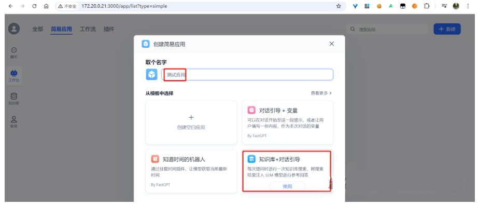The height and width of the screenshot is (206, 479).
Task: Open the browser extensions puzzle icon
Action: pyautogui.click(x=427, y=6)
